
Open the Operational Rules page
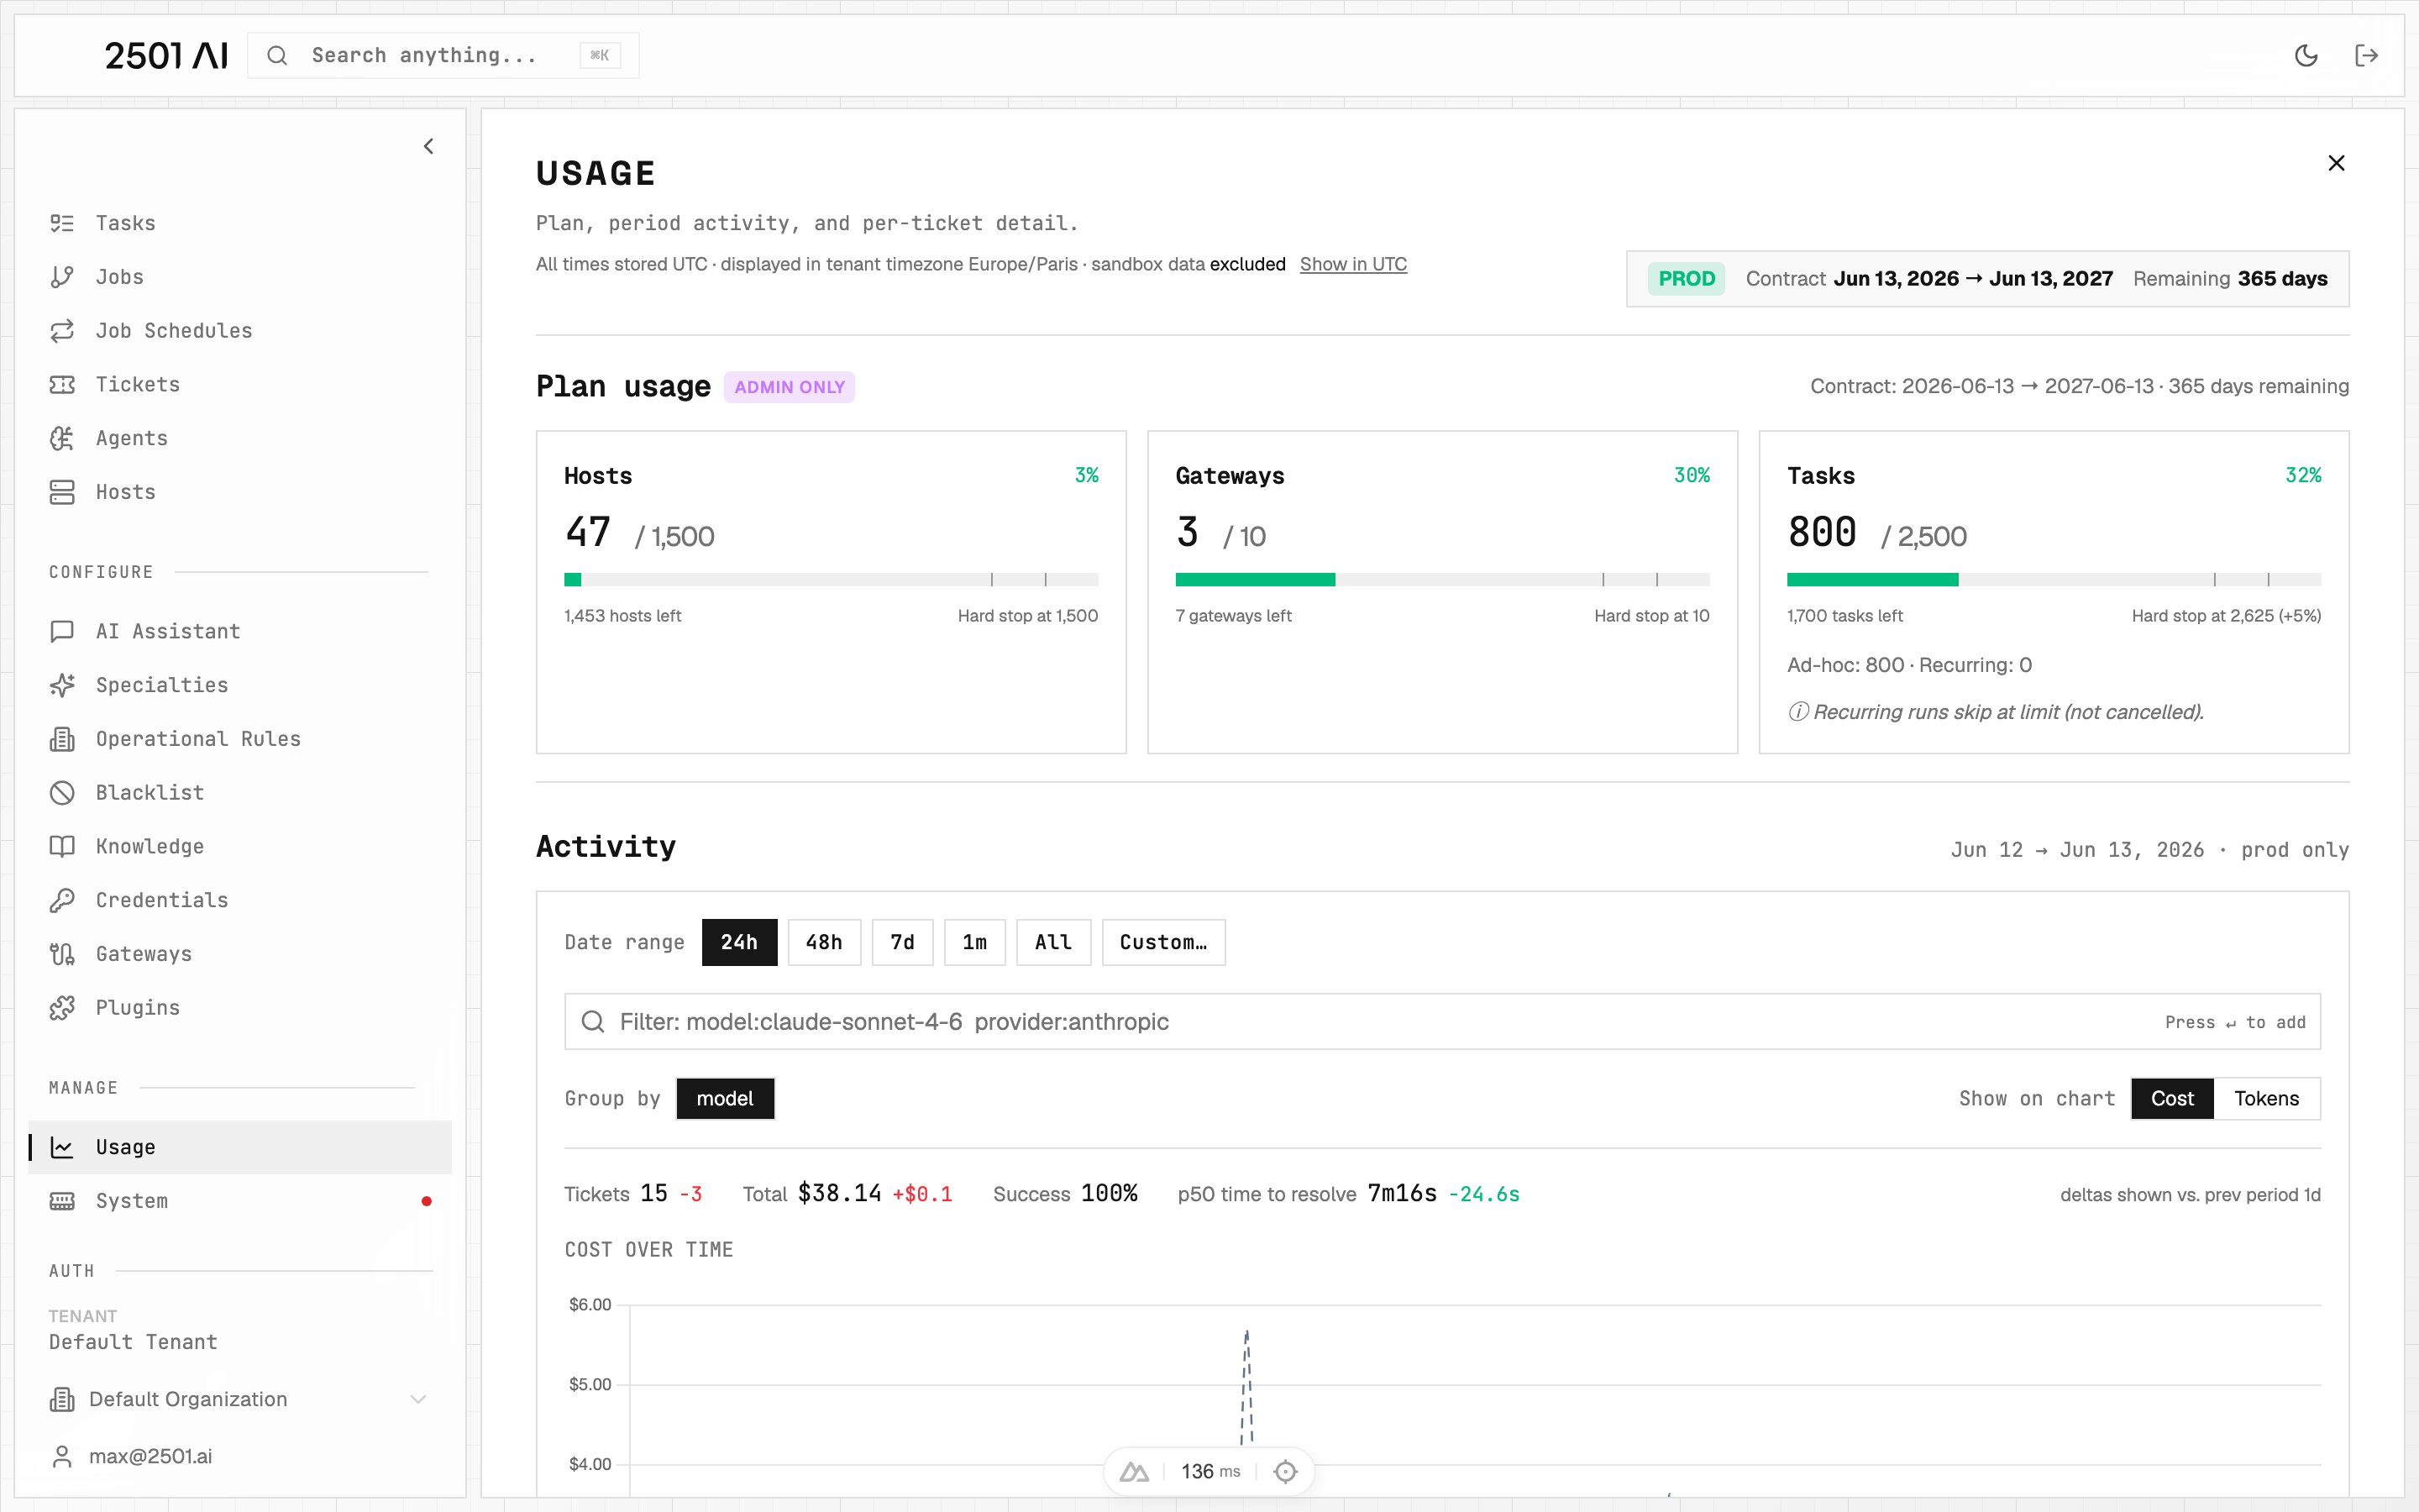point(240,739)
